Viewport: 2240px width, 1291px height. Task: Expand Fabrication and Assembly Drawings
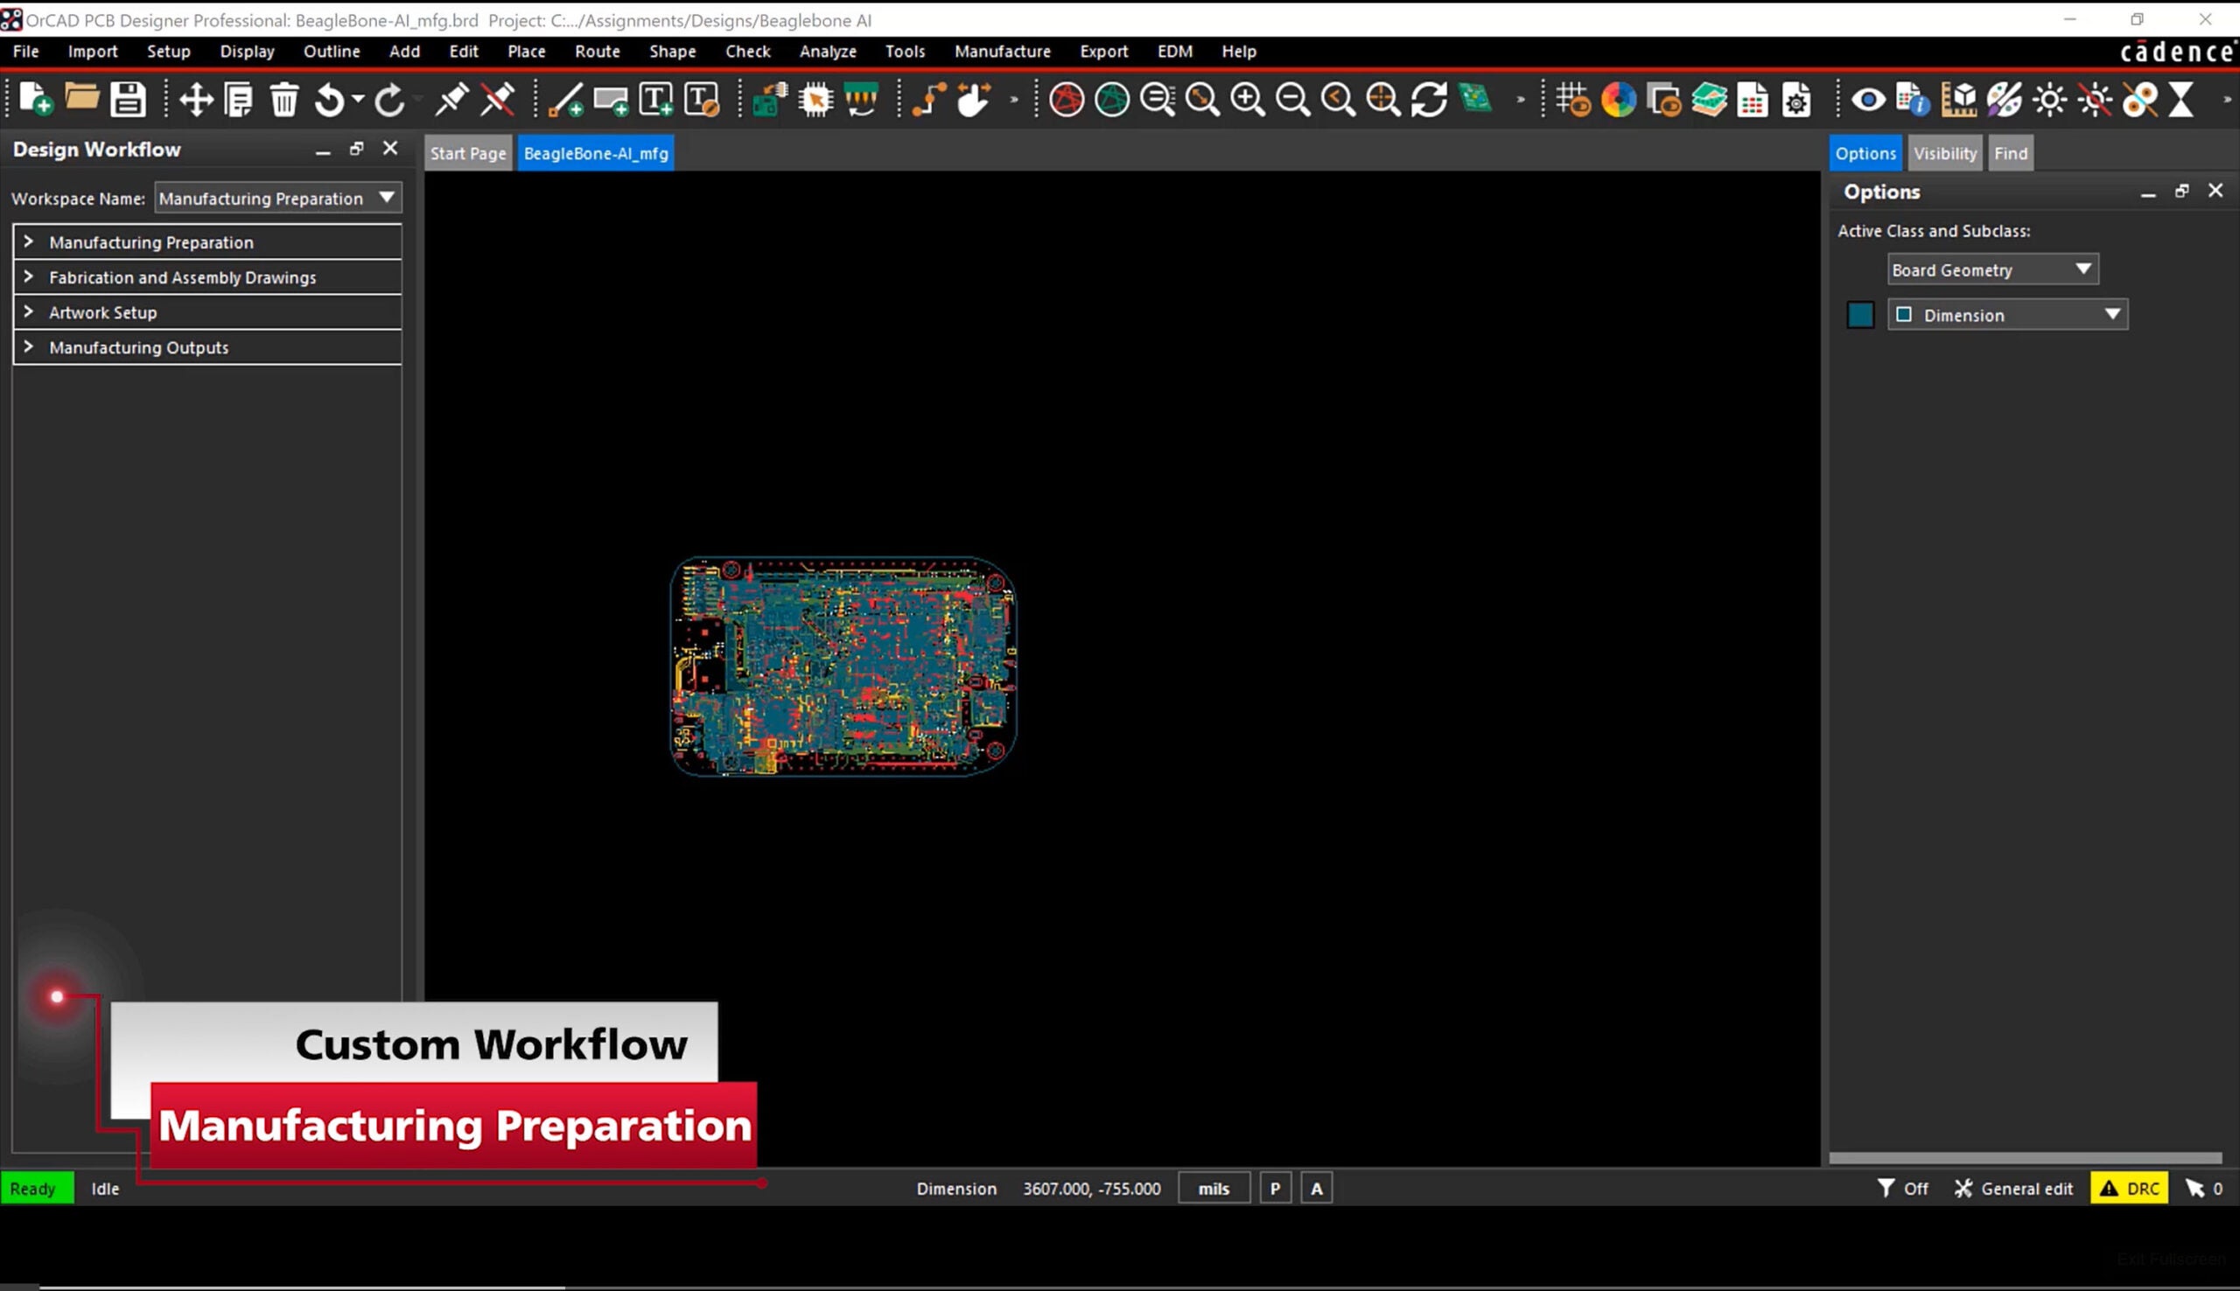click(207, 277)
